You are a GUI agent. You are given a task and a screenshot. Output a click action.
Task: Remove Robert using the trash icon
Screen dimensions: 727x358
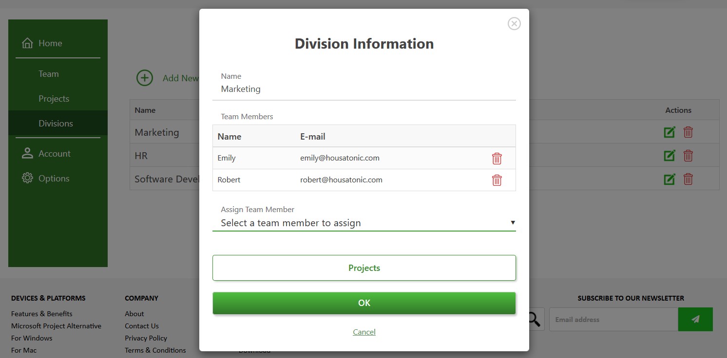[497, 180]
